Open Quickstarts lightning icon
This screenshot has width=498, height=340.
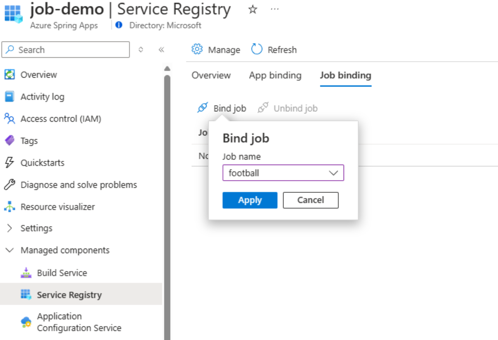click(9, 163)
